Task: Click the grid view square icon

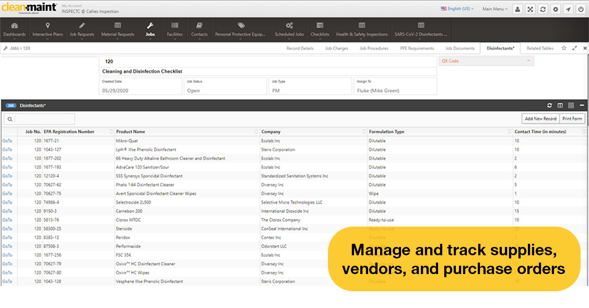Action: [x=571, y=105]
